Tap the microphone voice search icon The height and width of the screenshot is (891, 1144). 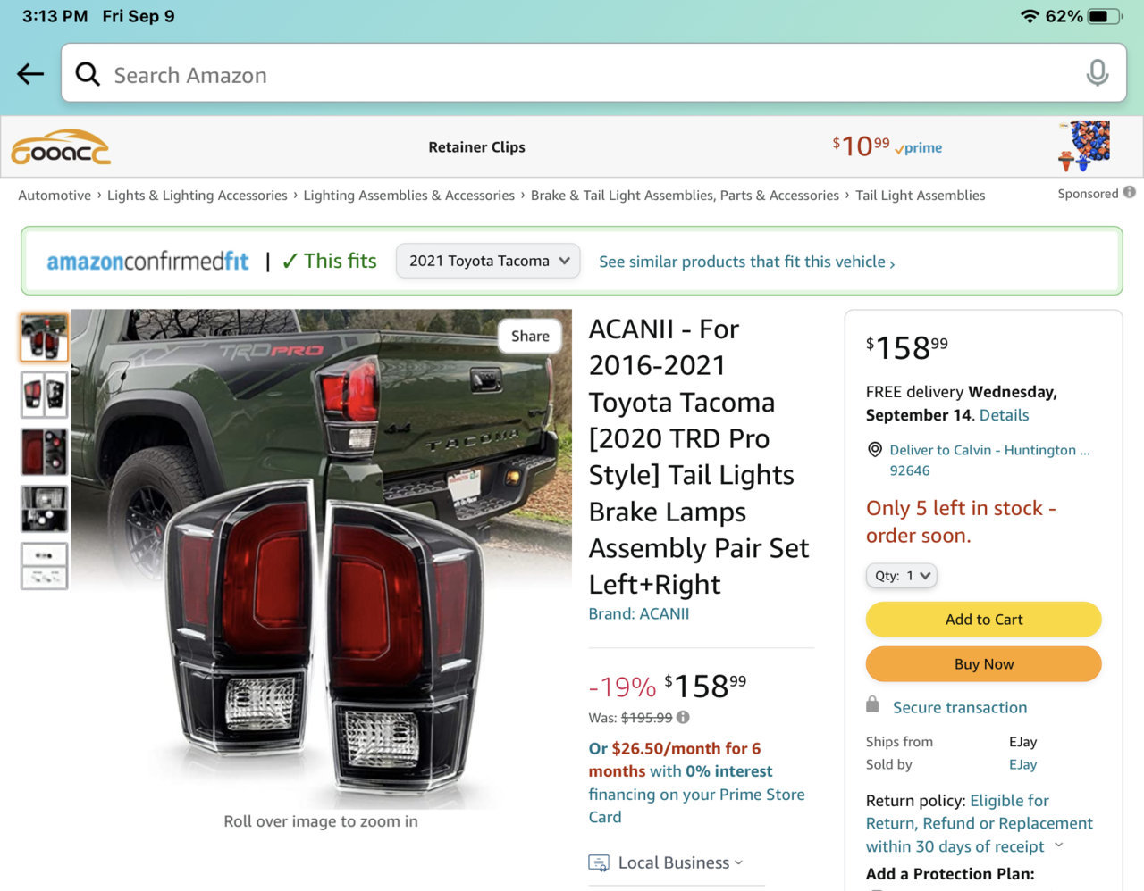click(1098, 73)
